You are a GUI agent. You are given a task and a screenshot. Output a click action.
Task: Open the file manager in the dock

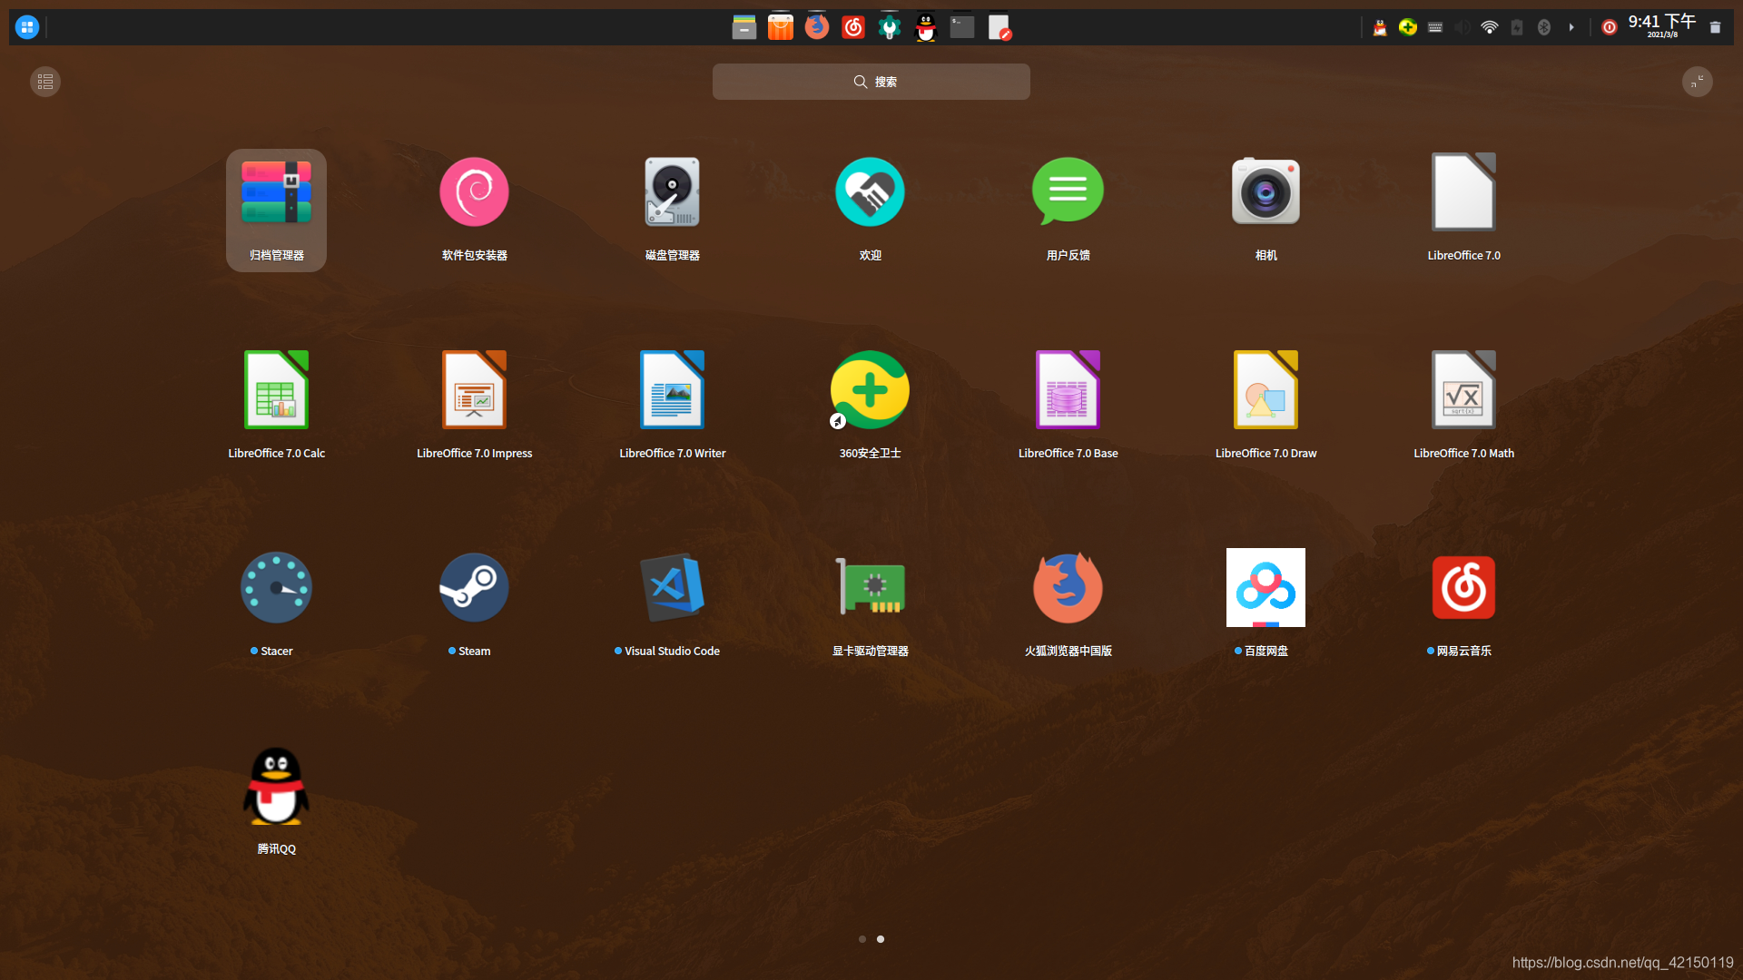(744, 27)
